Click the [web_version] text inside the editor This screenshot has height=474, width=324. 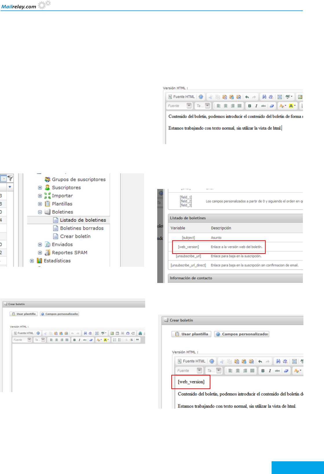tap(191, 382)
